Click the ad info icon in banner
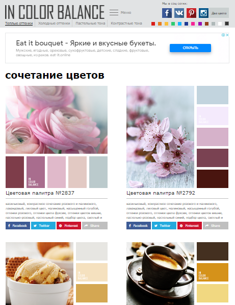 pos(223,35)
